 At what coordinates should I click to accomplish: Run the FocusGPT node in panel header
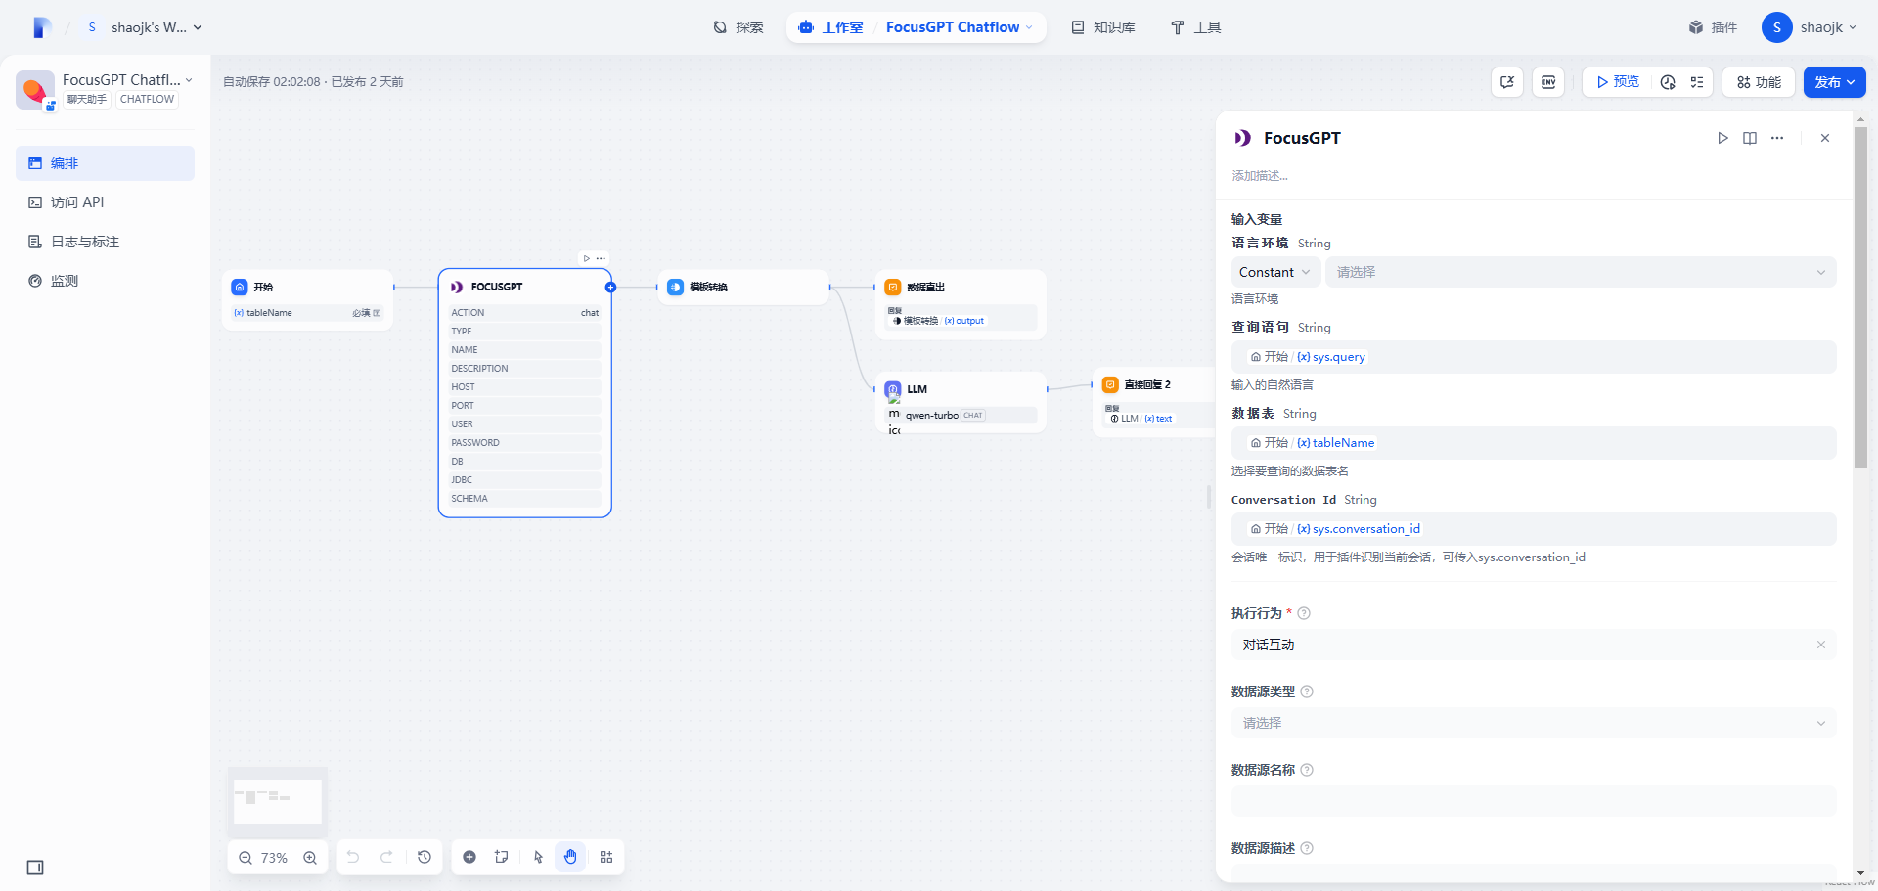[1722, 138]
